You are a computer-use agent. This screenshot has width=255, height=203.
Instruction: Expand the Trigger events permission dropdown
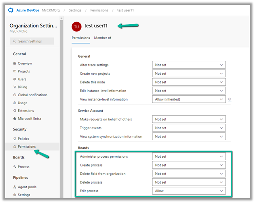(189, 128)
